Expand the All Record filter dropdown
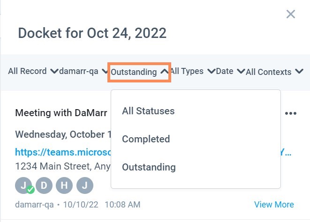Viewport: 310px width, 222px height. (x=33, y=71)
